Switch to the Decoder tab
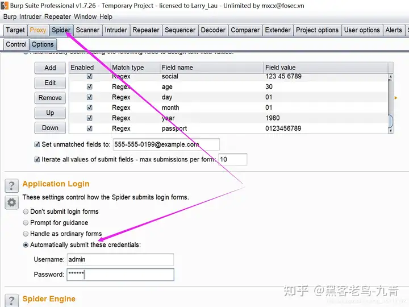The width and height of the screenshot is (409, 307). pyautogui.click(x=213, y=30)
